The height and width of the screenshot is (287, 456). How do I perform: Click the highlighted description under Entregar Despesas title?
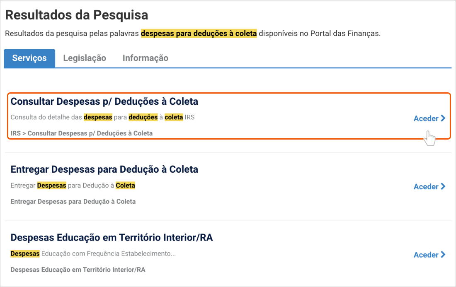click(x=73, y=186)
